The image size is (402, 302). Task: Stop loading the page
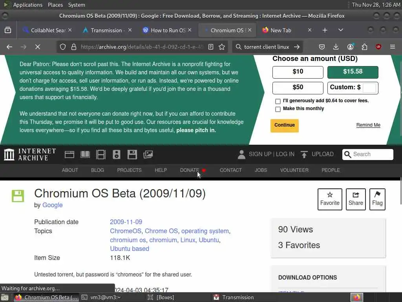[x=38, y=47]
